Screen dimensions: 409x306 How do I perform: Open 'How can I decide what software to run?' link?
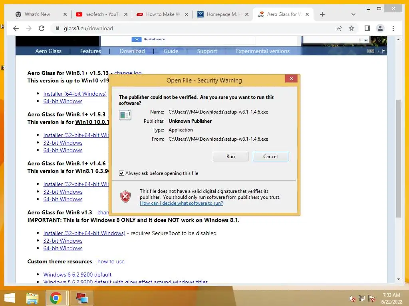click(x=181, y=203)
